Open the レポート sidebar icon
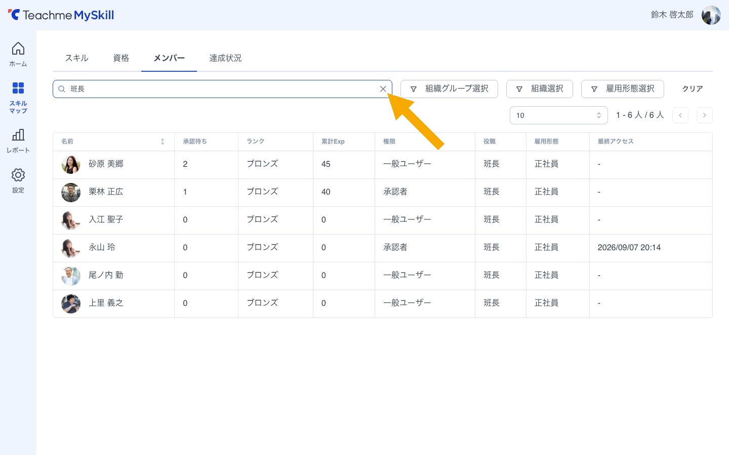 tap(18, 141)
